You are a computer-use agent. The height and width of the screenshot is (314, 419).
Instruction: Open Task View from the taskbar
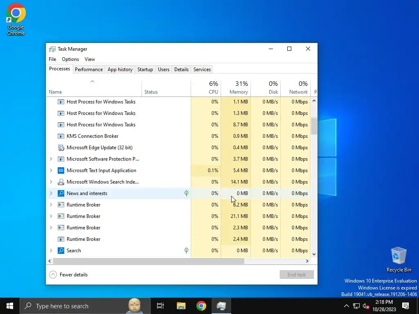[160, 306]
